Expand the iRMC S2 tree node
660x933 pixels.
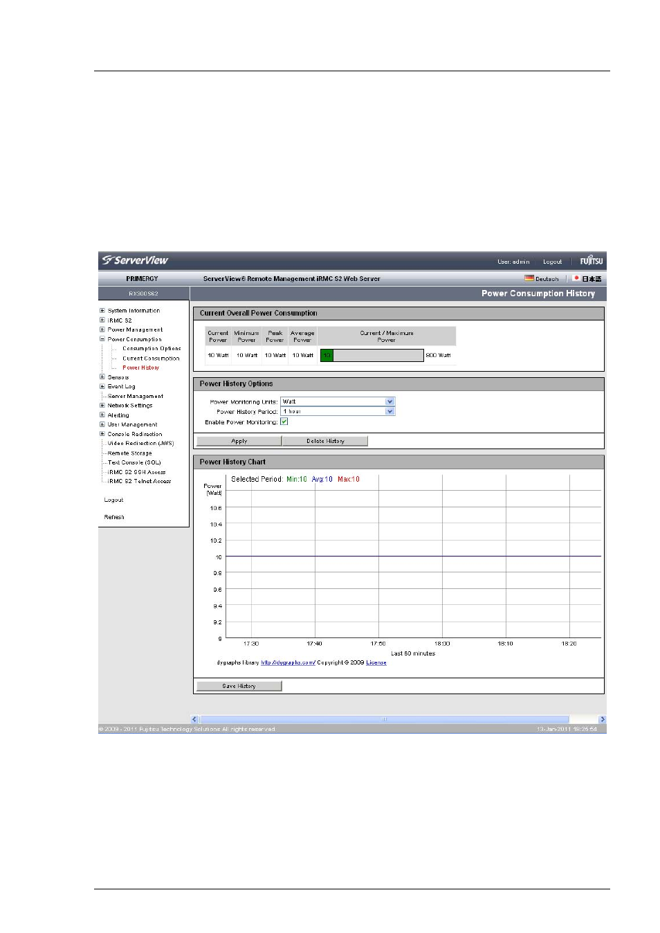click(102, 320)
